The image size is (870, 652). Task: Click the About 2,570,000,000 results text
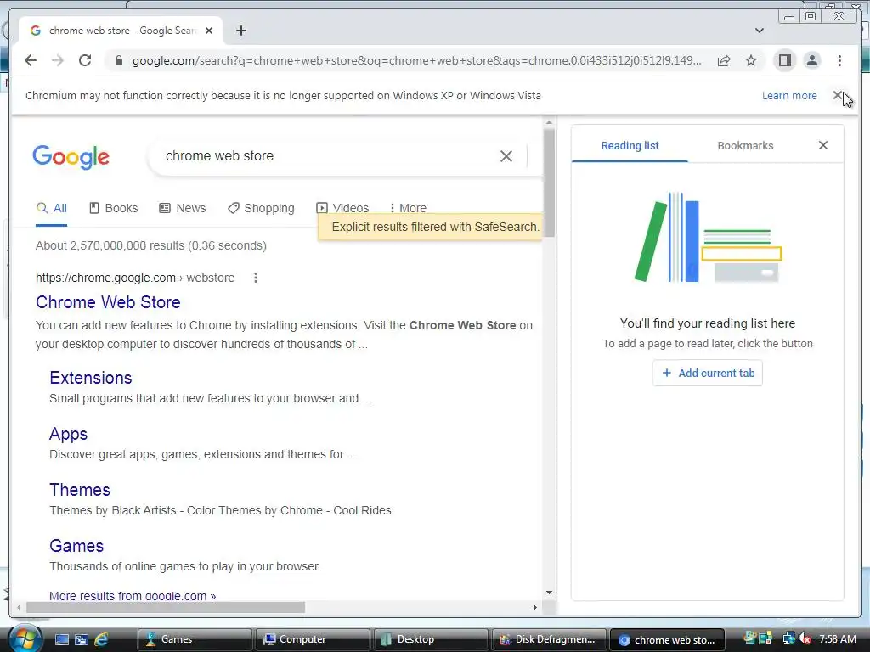click(151, 245)
